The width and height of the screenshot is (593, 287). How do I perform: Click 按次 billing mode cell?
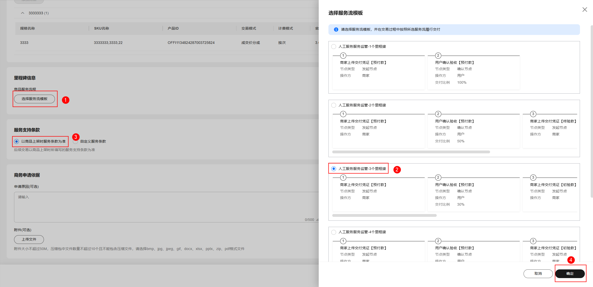[282, 43]
